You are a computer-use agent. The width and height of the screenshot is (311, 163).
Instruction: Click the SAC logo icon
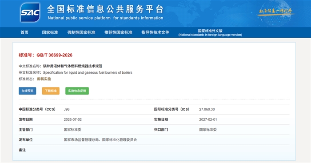click(x=30, y=12)
